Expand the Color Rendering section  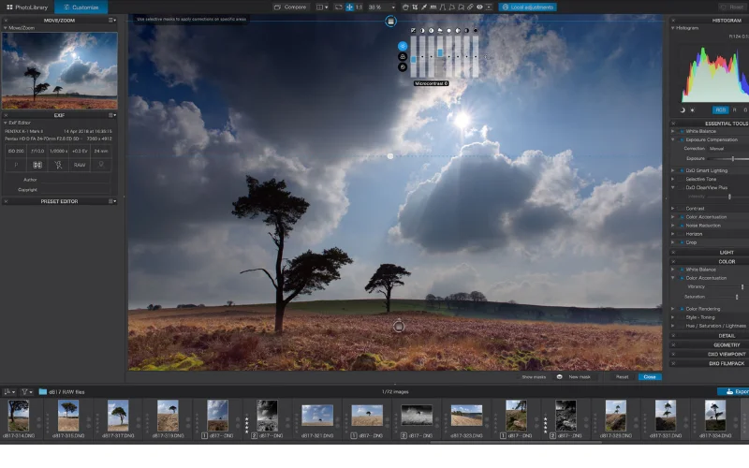(673, 309)
